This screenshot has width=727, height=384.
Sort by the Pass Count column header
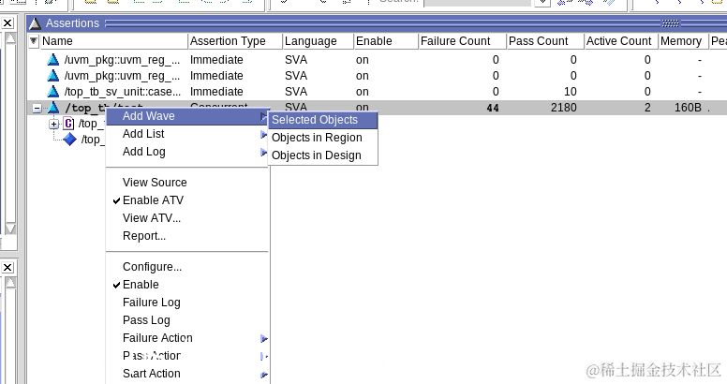[x=545, y=41]
